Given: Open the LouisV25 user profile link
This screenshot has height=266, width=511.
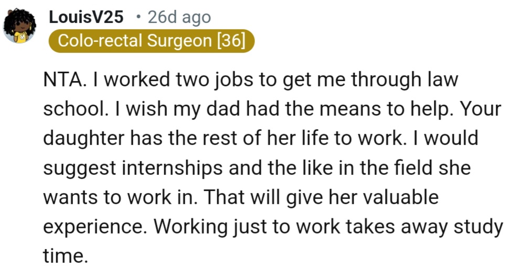Looking at the screenshot, I should pos(87,17).
